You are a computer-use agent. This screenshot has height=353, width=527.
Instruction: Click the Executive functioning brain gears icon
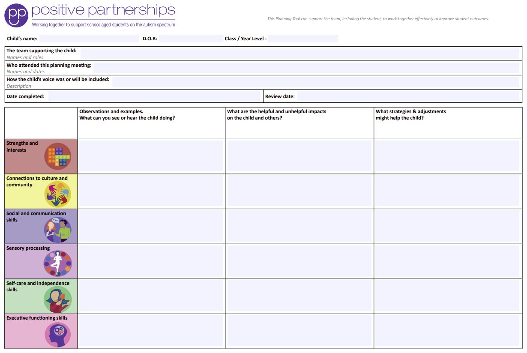point(58,335)
